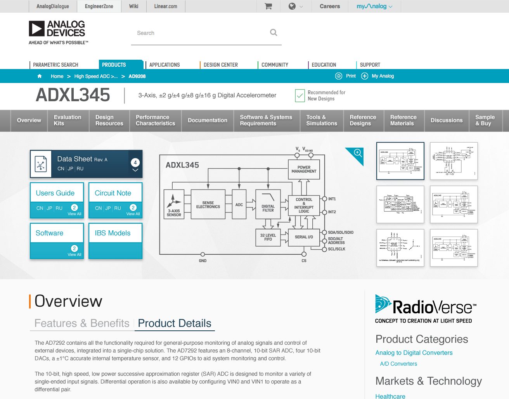Click the Home breadcrumb link
509x399 pixels.
(x=57, y=76)
